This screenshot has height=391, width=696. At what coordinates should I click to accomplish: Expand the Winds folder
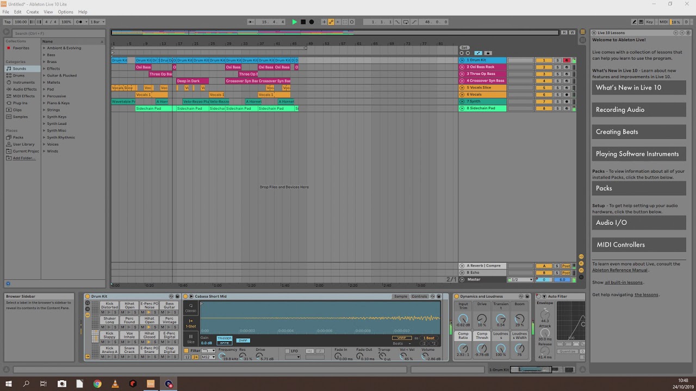[44, 151]
